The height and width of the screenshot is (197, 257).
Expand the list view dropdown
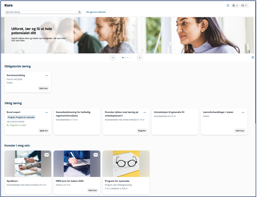pyautogui.click(x=244, y=5)
